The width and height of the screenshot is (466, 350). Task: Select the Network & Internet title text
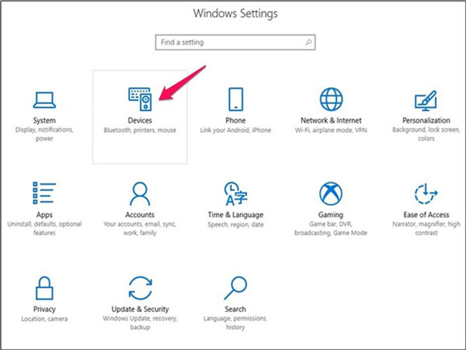331,120
